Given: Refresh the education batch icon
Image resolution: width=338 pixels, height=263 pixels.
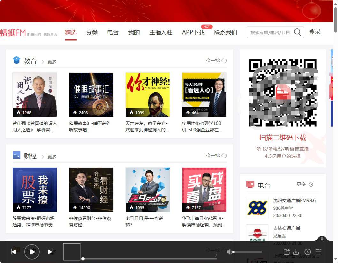Looking at the screenshot, I should pyautogui.click(x=224, y=61).
